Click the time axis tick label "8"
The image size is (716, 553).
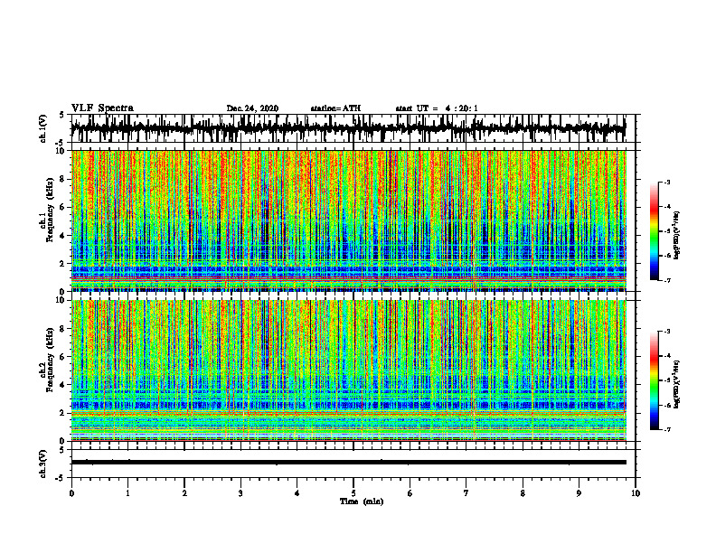(523, 493)
